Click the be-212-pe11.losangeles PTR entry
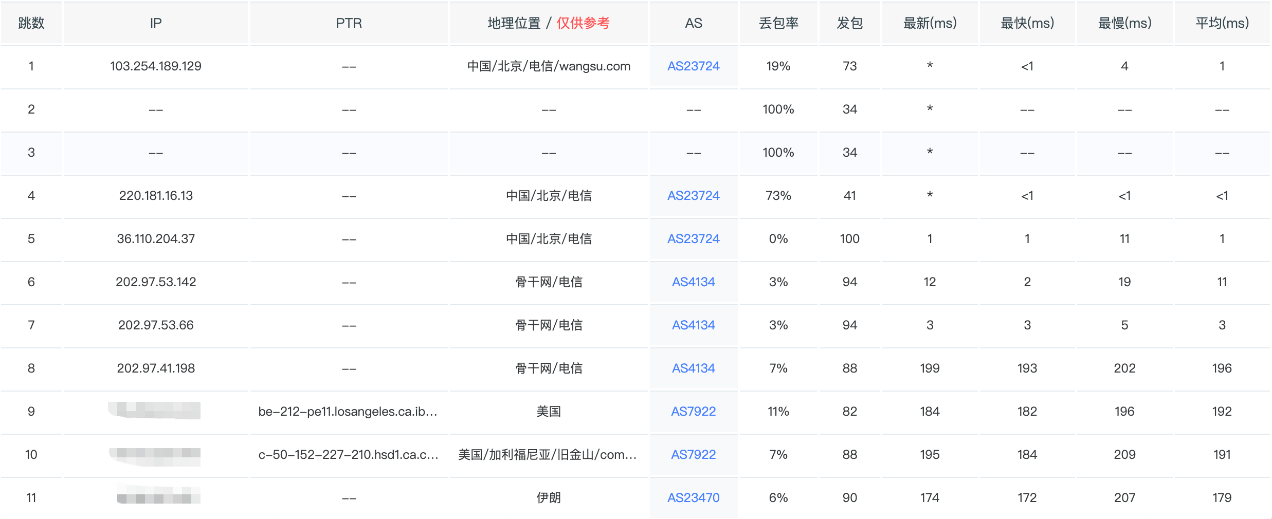The image size is (1272, 519). 348,412
